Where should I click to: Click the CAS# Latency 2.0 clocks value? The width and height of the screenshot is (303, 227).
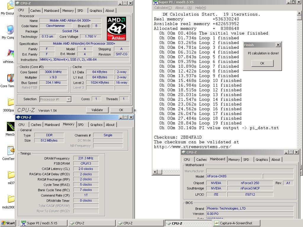coord(86,169)
